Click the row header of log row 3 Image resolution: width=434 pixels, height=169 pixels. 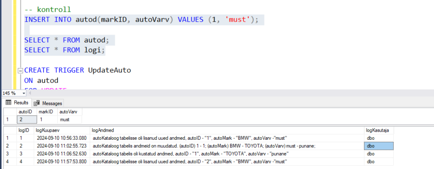(x=10, y=153)
